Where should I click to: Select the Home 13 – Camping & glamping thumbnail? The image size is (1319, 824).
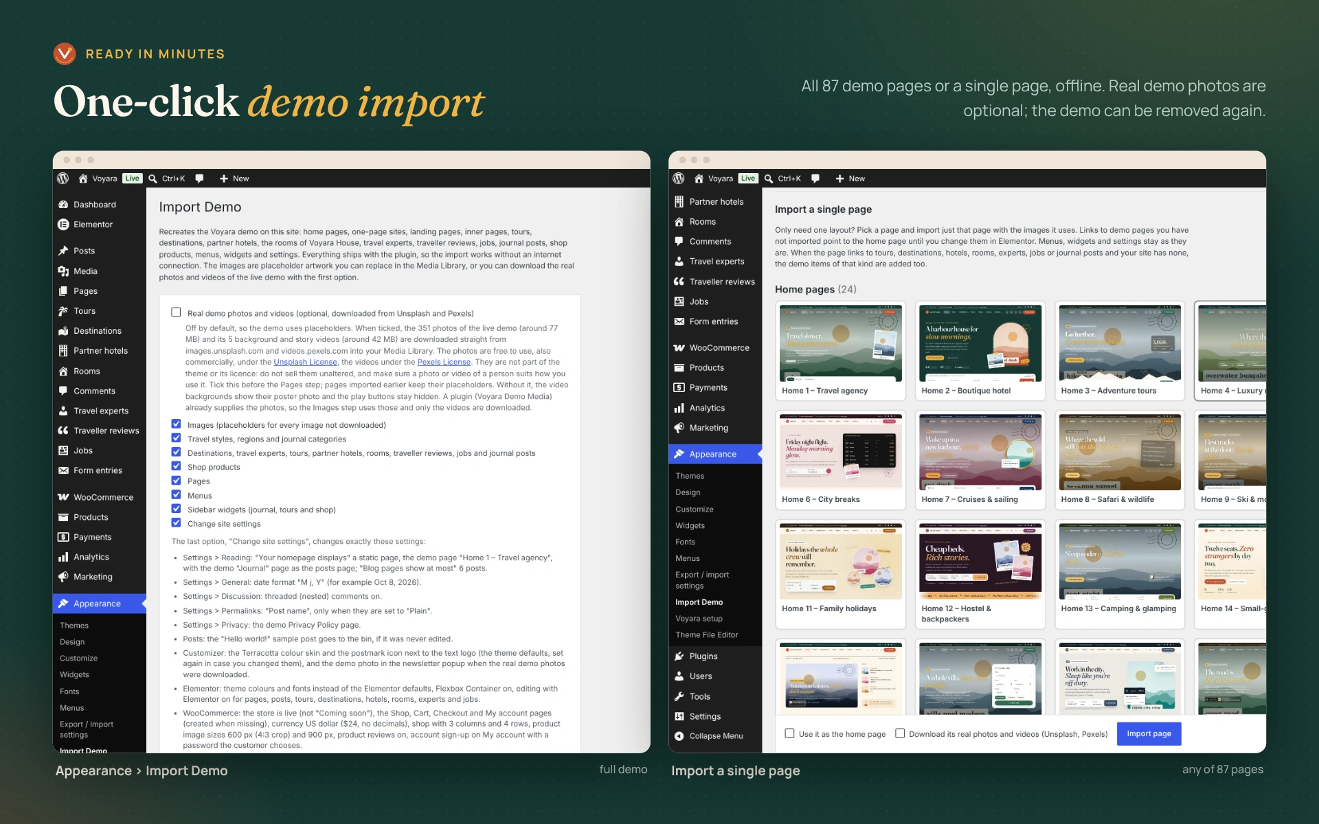tap(1120, 574)
